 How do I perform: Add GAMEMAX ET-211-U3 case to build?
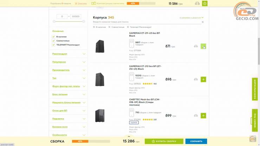(203, 46)
